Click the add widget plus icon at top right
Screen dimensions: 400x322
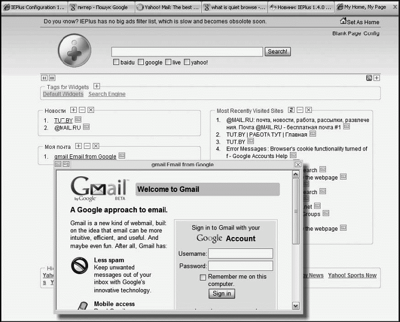(377, 78)
